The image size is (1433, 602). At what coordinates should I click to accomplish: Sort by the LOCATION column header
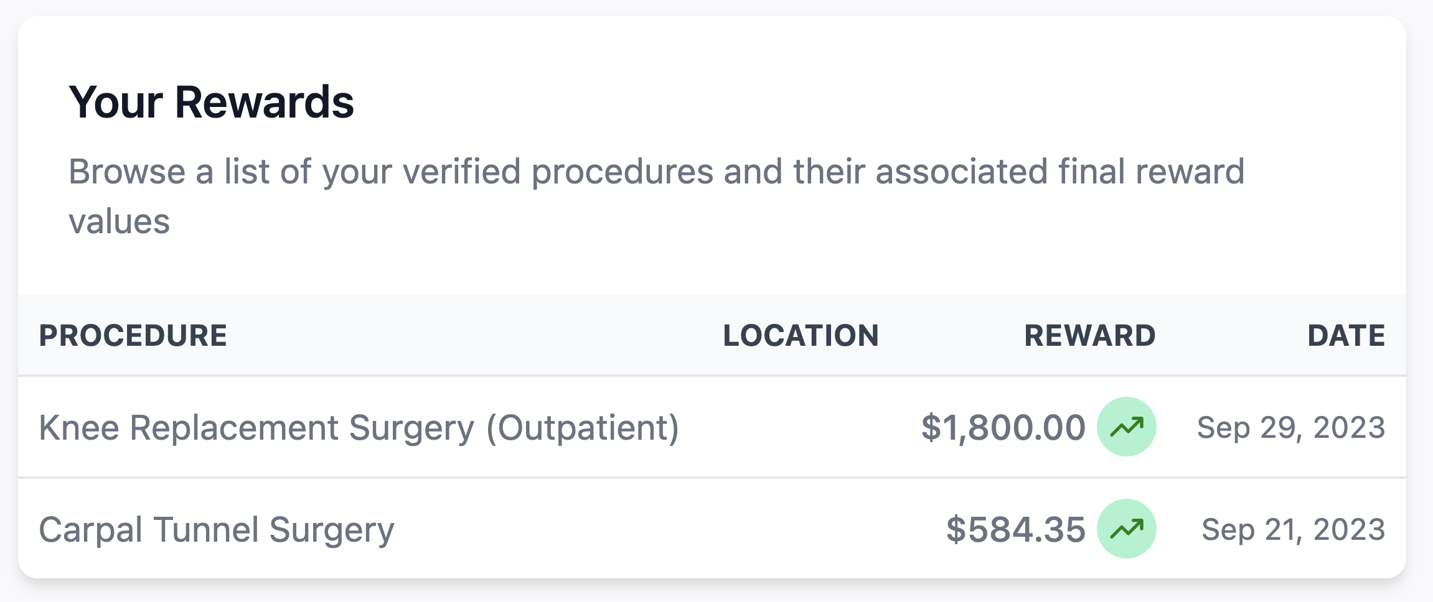801,335
